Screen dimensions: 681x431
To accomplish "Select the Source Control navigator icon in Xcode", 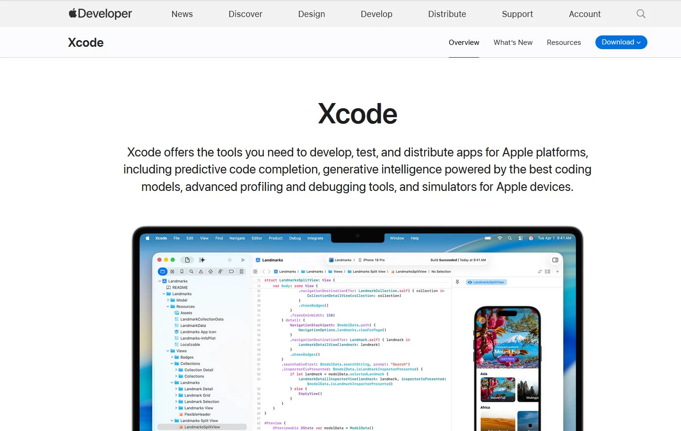I will (x=172, y=272).
